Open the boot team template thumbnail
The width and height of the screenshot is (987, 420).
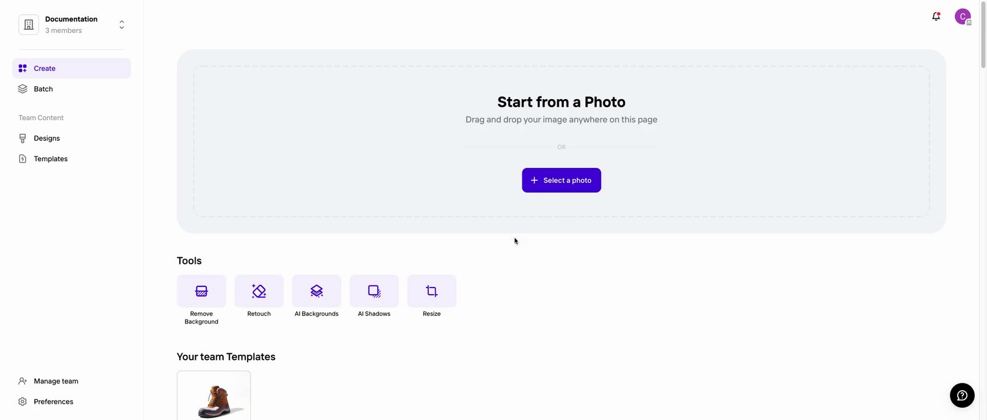coord(214,397)
